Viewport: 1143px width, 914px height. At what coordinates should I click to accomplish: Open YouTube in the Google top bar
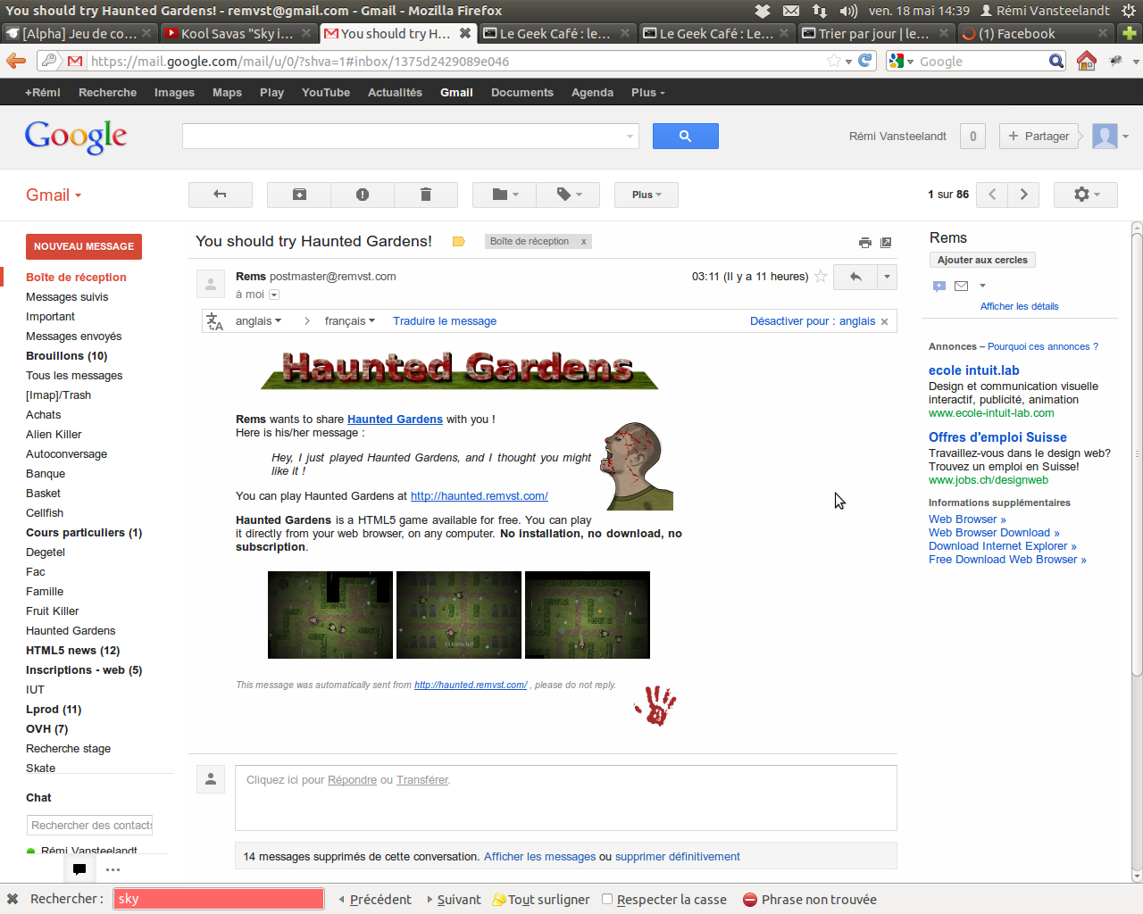click(x=325, y=92)
